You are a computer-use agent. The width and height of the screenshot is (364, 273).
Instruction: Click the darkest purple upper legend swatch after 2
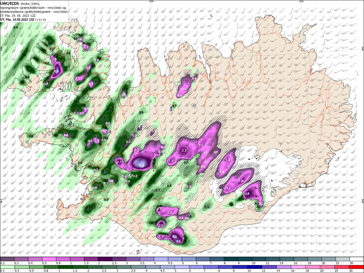pyautogui.click(x=105, y=259)
